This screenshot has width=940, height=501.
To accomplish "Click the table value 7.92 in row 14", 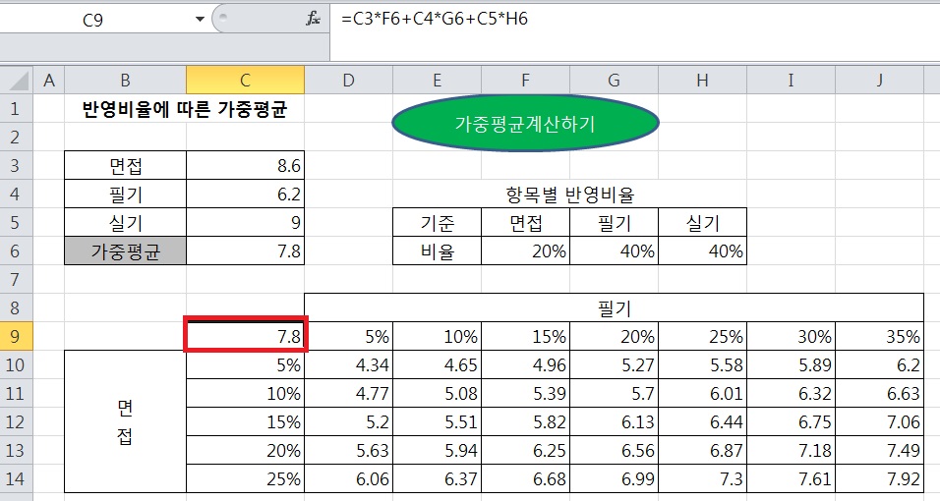I will [881, 478].
